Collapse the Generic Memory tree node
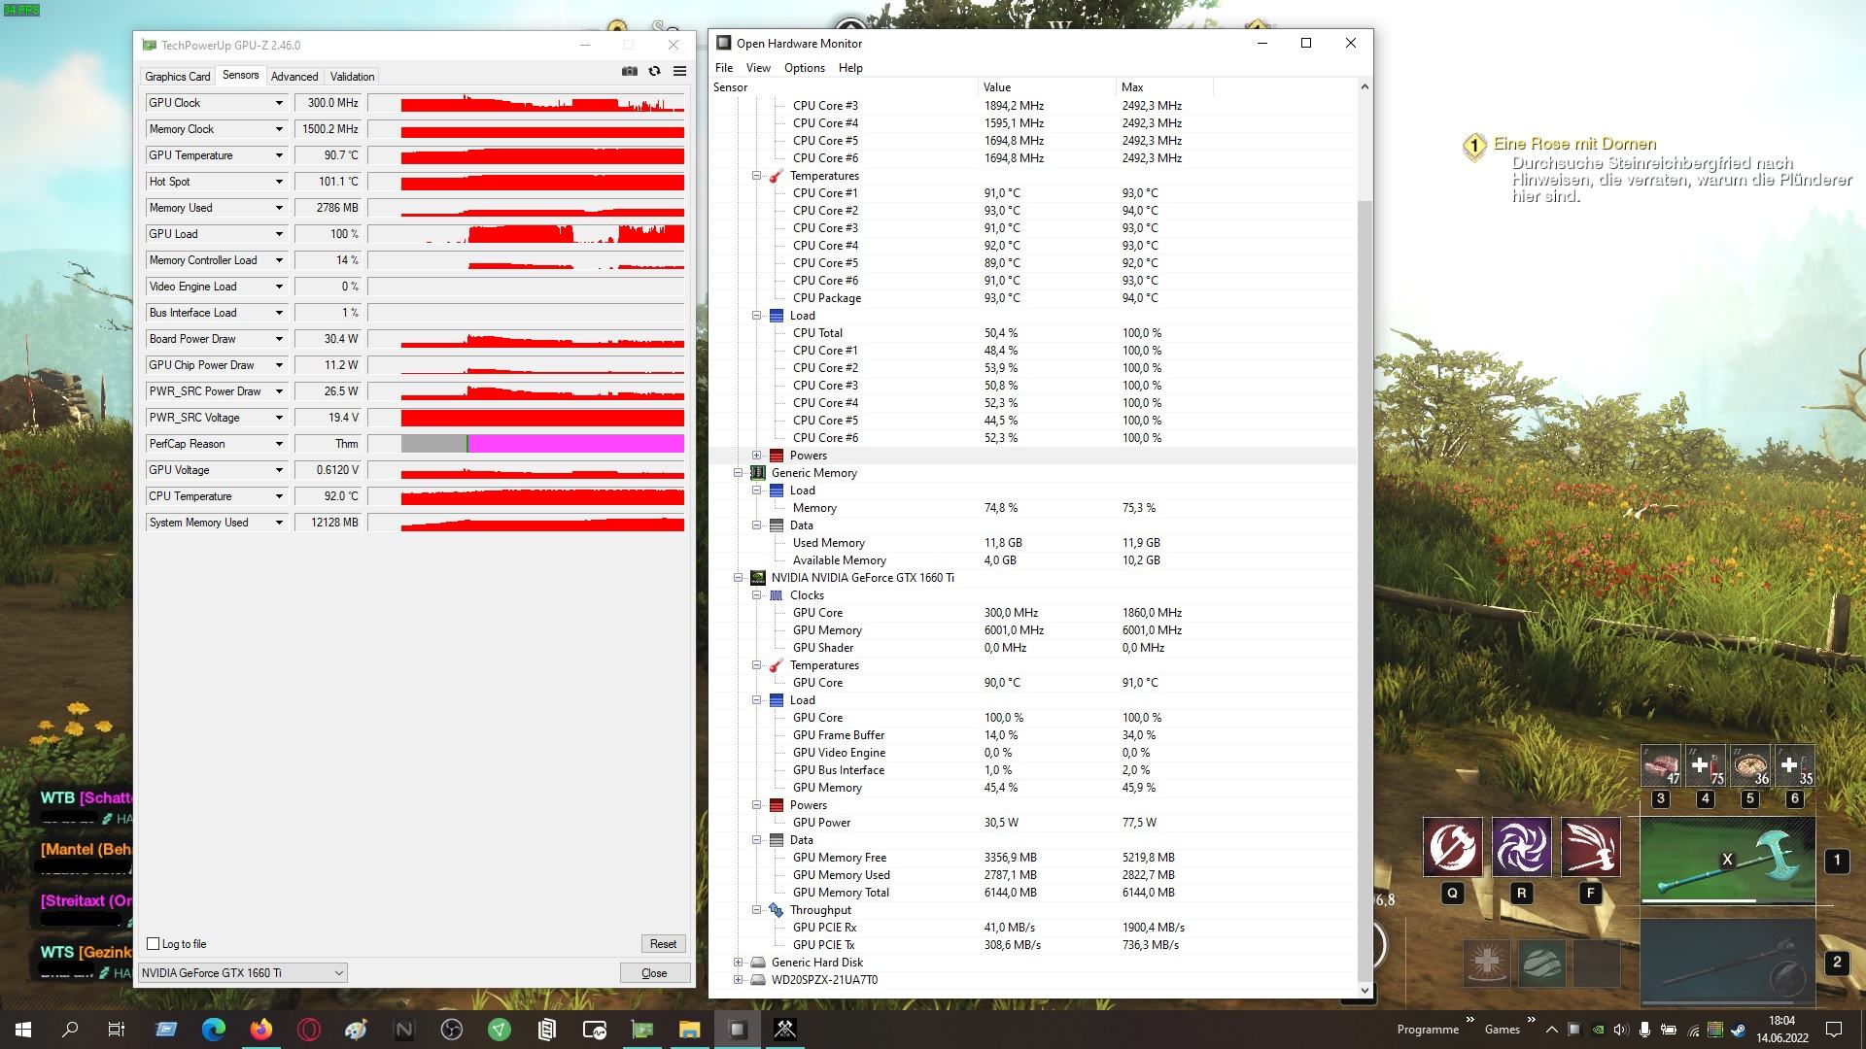The height and width of the screenshot is (1049, 1866). point(738,473)
